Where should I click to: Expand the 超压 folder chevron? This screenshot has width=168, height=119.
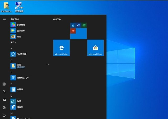pos(48,64)
